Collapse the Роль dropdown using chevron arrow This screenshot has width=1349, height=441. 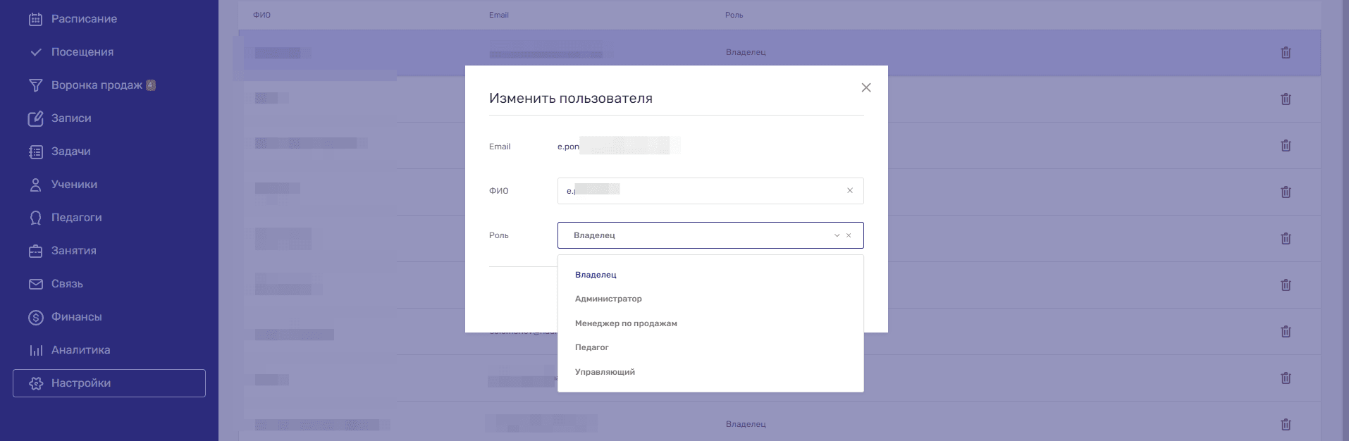pyautogui.click(x=837, y=235)
